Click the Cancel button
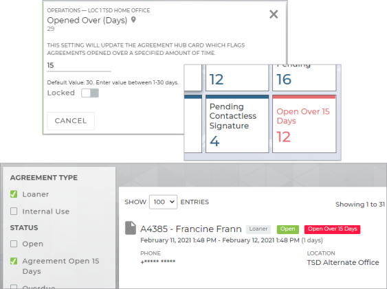The height and width of the screenshot is (289, 387). (71, 121)
